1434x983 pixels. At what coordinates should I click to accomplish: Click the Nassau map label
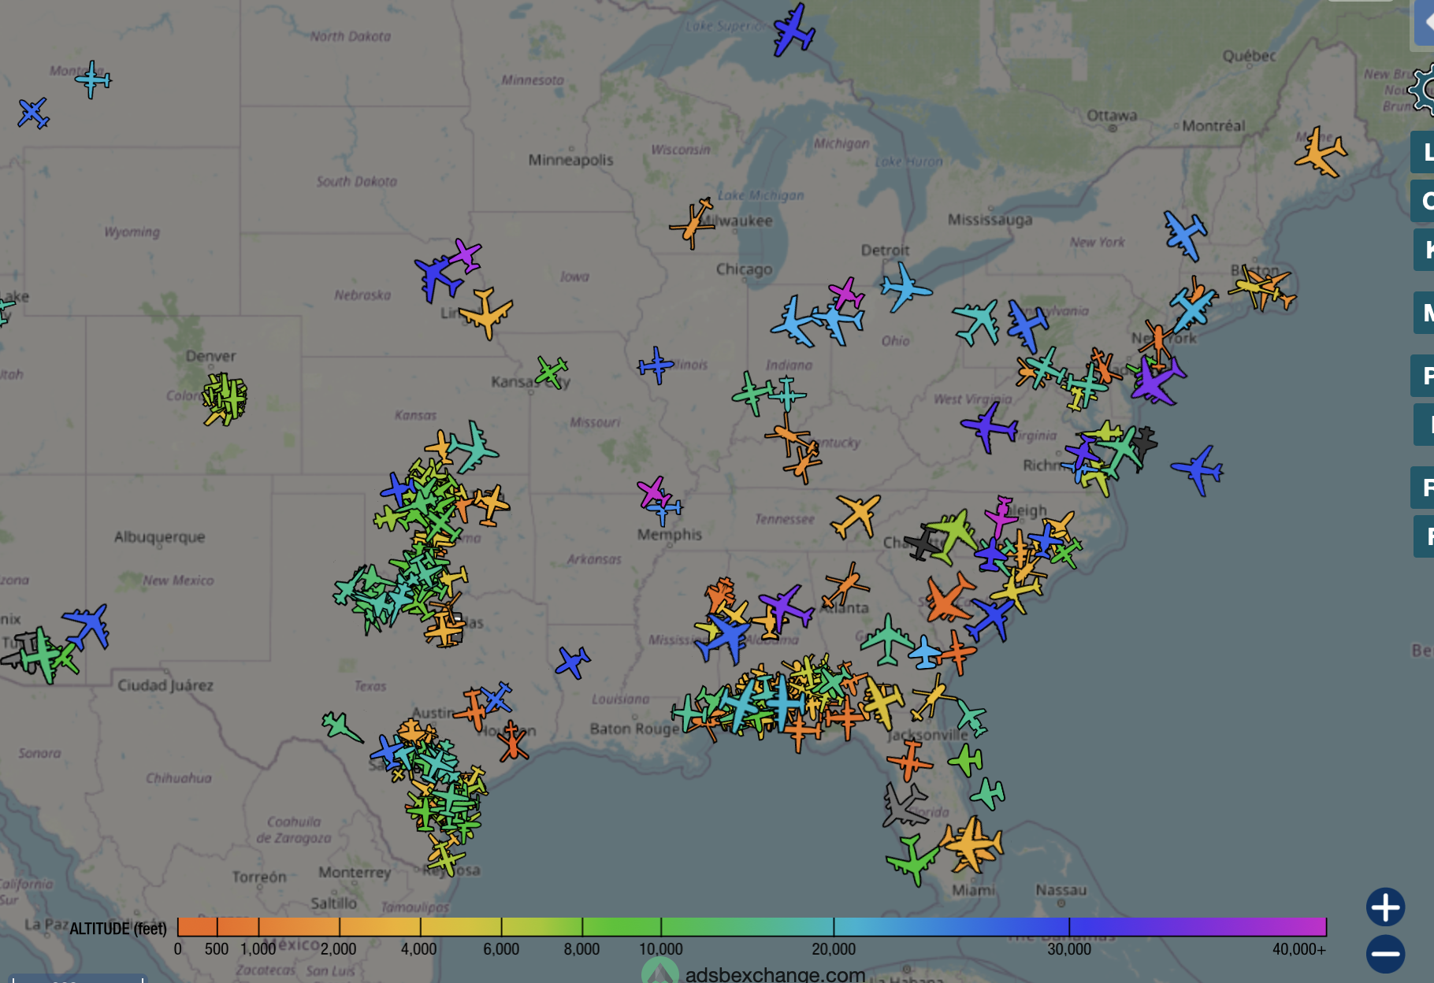coord(1061,890)
